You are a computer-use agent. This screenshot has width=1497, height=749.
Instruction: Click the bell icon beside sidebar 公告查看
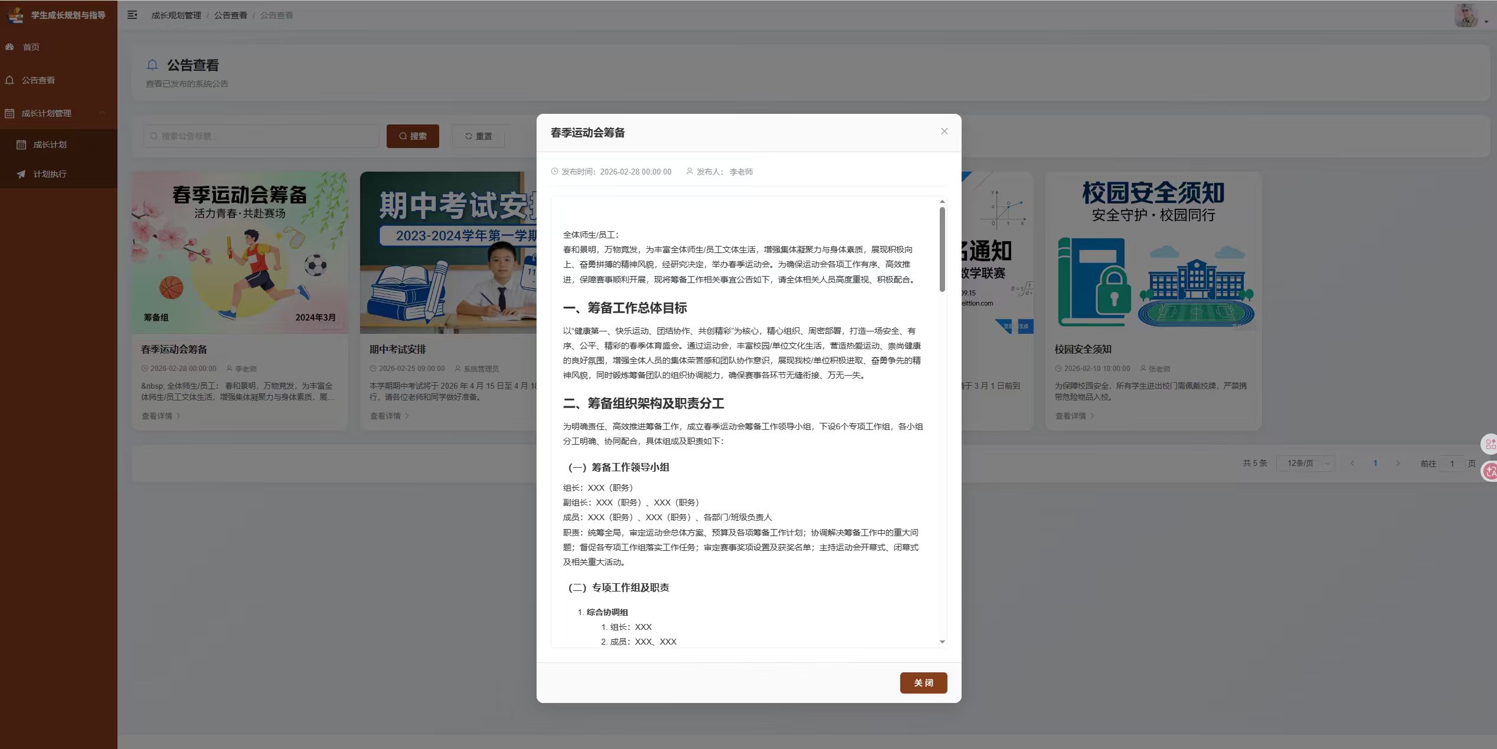9,80
